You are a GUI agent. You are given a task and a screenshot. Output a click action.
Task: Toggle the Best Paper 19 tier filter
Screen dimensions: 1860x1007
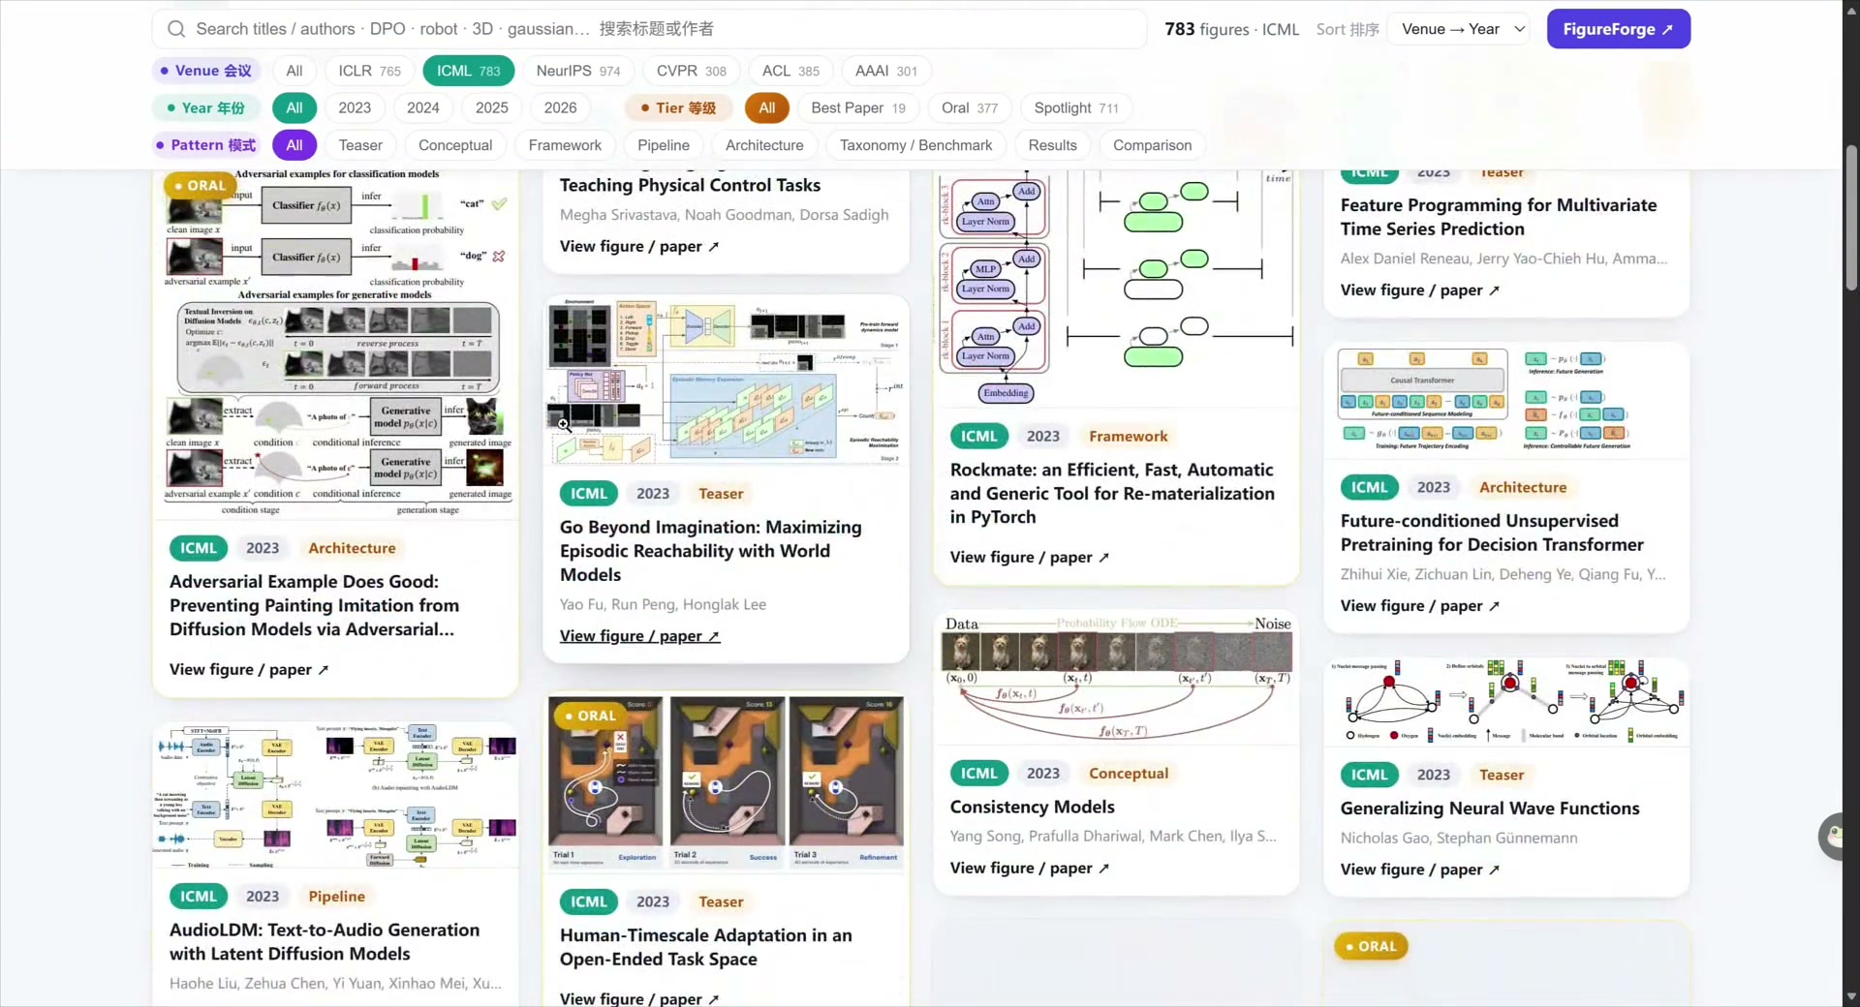pyautogui.click(x=857, y=107)
